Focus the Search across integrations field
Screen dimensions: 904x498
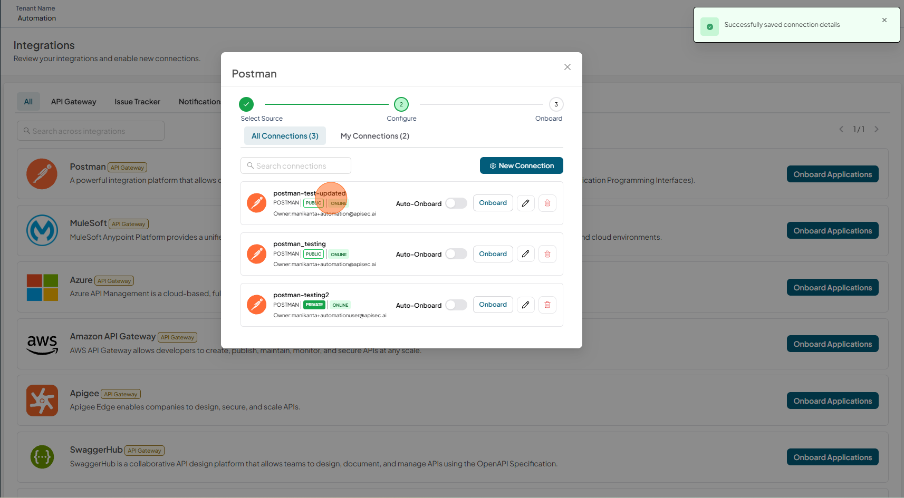pyautogui.click(x=91, y=131)
